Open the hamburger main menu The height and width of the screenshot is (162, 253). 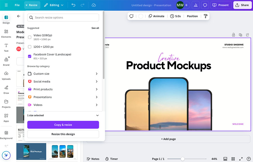coord(6,5)
